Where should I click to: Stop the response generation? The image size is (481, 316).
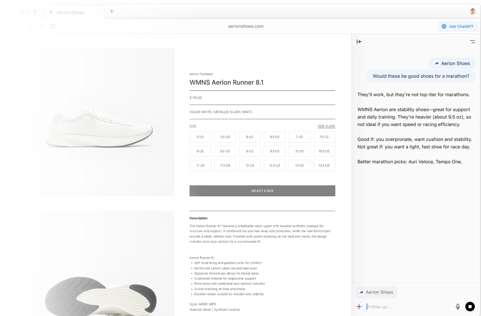click(x=470, y=307)
